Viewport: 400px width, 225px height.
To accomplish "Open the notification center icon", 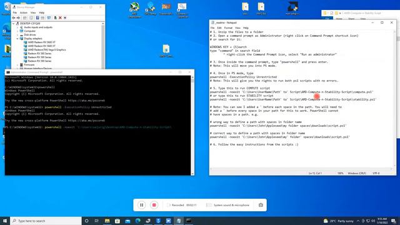I will coord(394,221).
